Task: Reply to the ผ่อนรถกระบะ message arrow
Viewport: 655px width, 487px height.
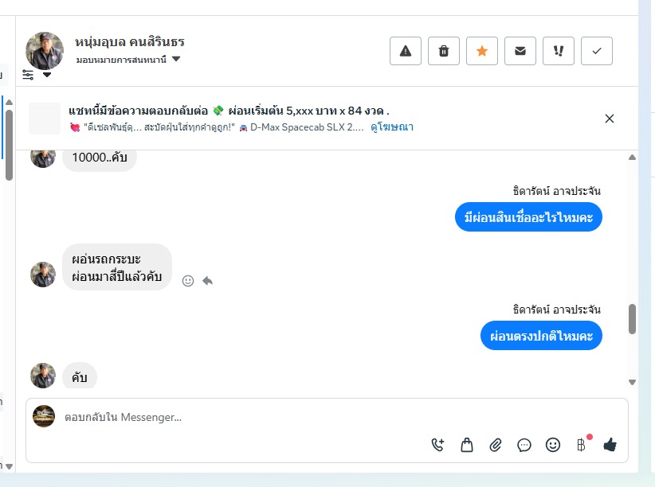Action: click(207, 281)
